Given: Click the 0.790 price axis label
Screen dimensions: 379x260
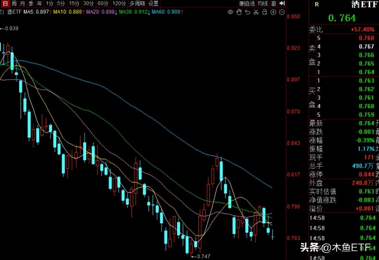Looking at the screenshot, I should coord(293,207).
